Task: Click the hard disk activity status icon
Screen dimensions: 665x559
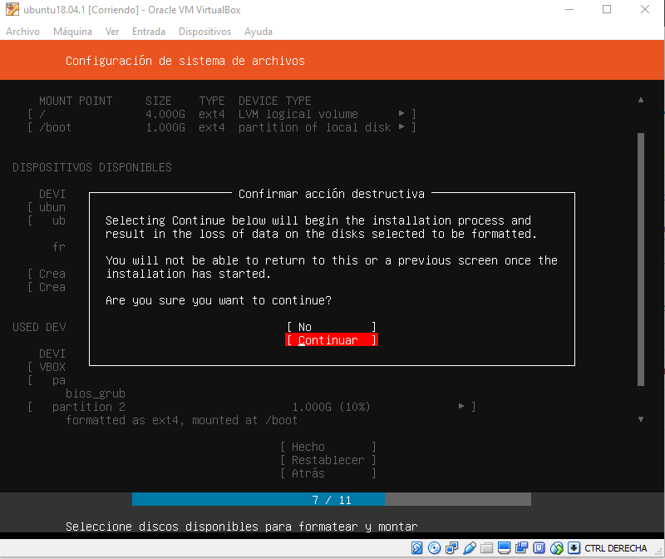Action: tap(416, 548)
